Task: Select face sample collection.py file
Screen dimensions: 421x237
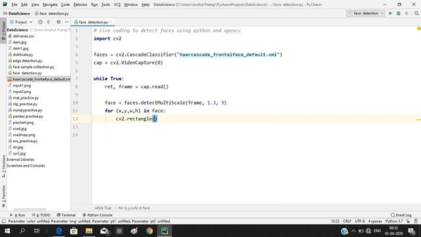Action: coord(34,67)
